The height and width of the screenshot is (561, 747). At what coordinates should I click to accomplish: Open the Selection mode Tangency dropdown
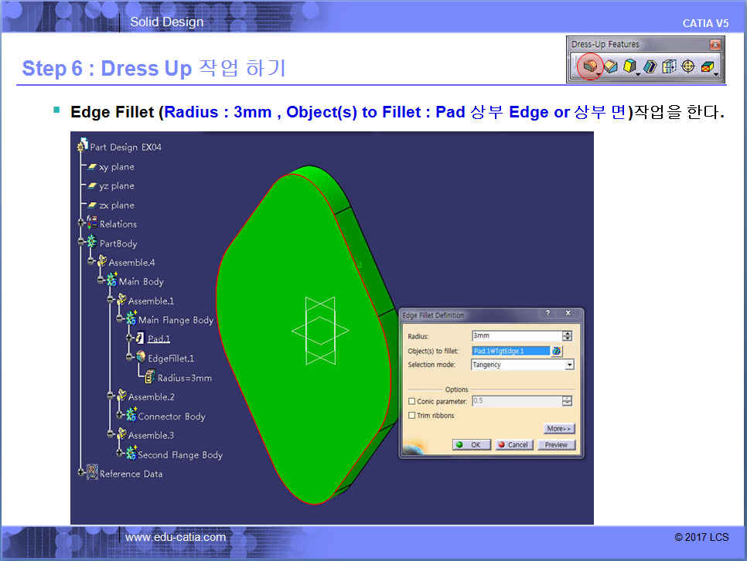(569, 365)
